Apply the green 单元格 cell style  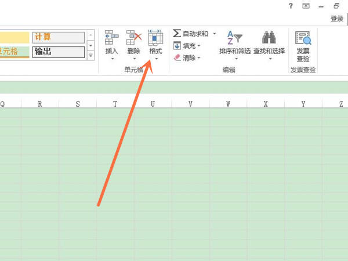pyautogui.click(x=14, y=52)
